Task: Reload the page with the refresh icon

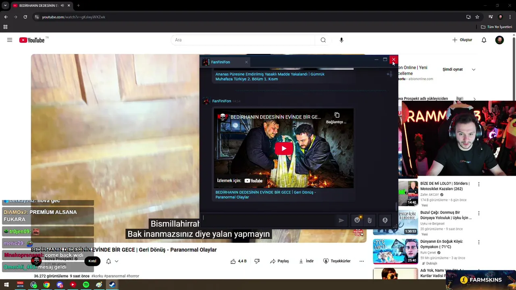Action: (25, 17)
